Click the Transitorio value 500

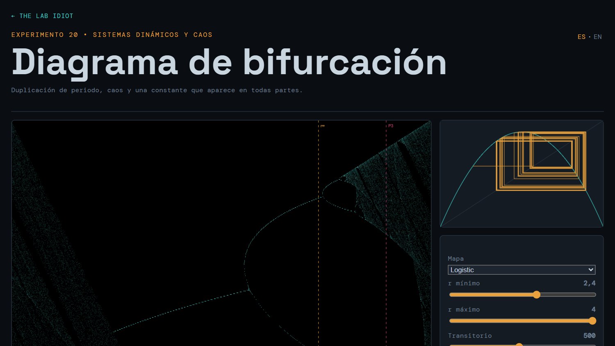point(590,336)
